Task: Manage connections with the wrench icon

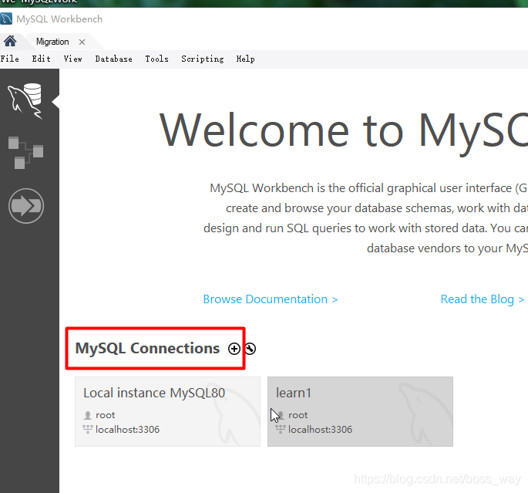Action: click(251, 349)
